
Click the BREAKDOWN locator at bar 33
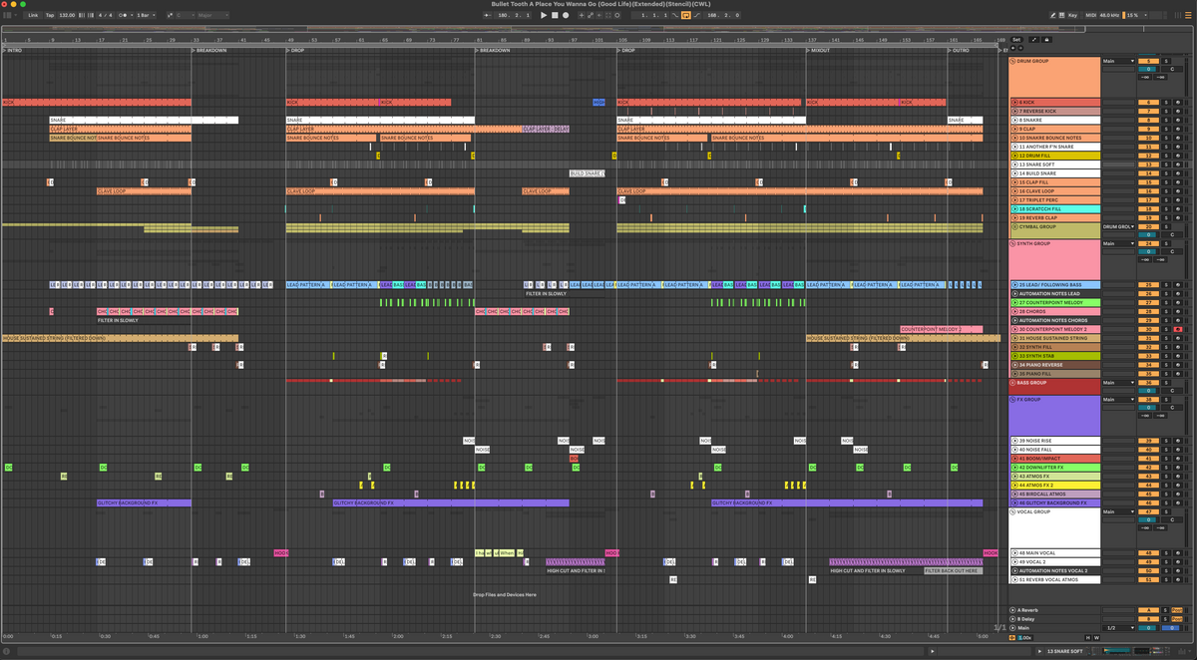[210, 50]
